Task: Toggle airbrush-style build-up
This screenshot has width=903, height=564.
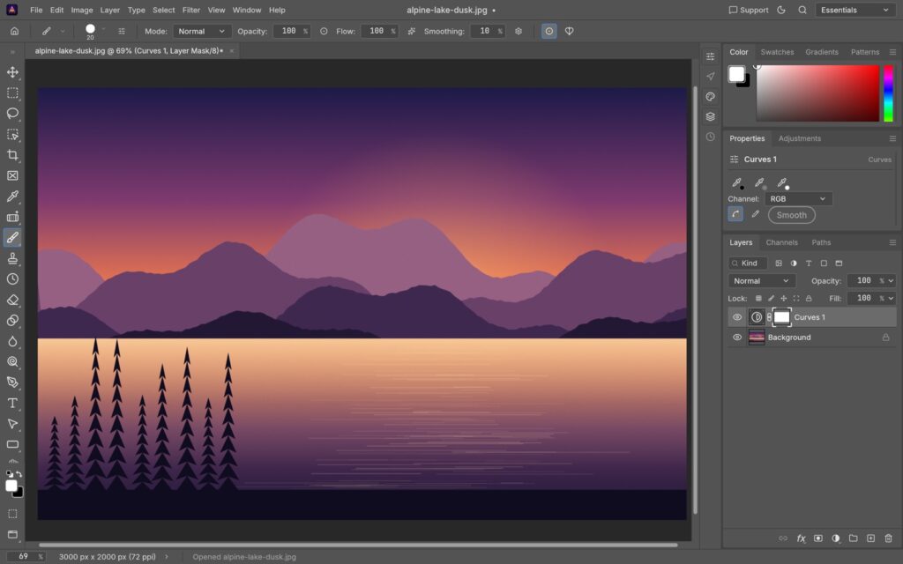Action: point(411,31)
